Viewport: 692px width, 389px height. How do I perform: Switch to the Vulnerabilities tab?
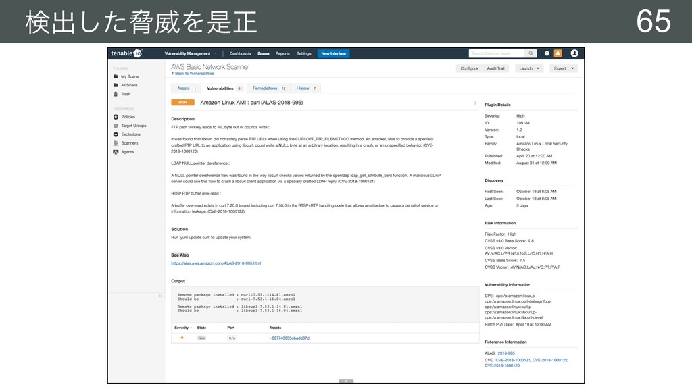224,88
